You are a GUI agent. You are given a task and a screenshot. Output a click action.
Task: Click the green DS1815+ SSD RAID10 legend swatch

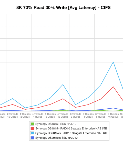click(x=32, y=124)
